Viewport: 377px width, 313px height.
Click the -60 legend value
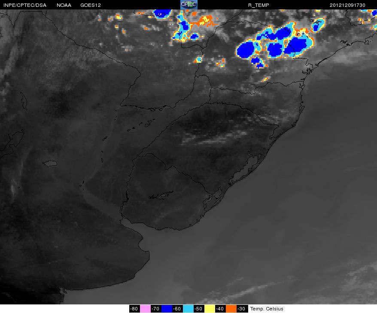tap(177, 309)
